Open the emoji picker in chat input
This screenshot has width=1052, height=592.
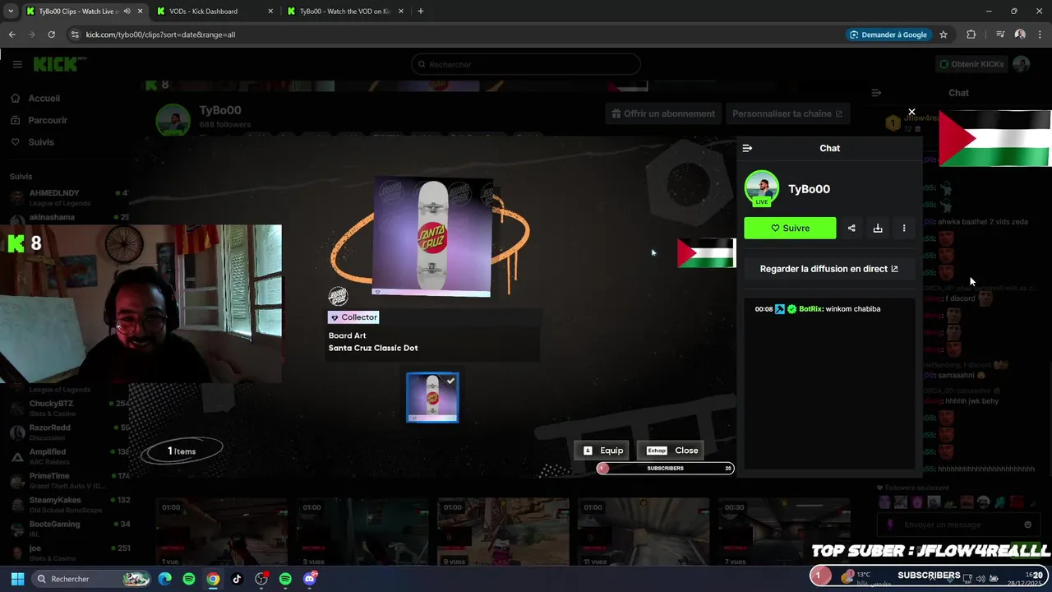1027,525
